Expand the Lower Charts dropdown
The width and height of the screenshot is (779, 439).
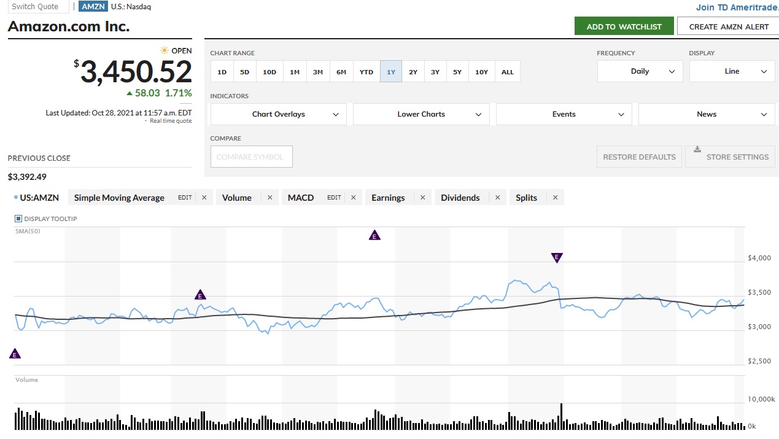(x=421, y=114)
